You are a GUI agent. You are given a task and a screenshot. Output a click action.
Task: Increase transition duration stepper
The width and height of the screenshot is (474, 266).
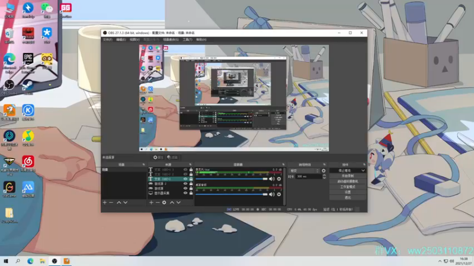click(324, 175)
